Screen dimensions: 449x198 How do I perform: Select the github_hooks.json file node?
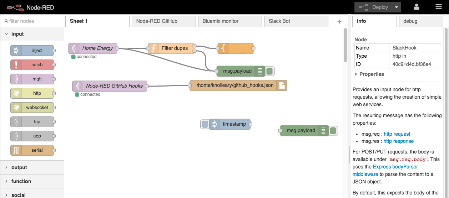coord(238,85)
